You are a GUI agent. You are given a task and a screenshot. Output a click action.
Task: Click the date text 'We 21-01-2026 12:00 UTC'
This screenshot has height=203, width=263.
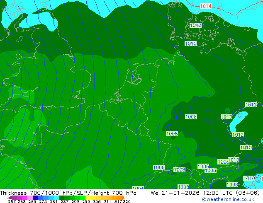[x=192, y=193]
